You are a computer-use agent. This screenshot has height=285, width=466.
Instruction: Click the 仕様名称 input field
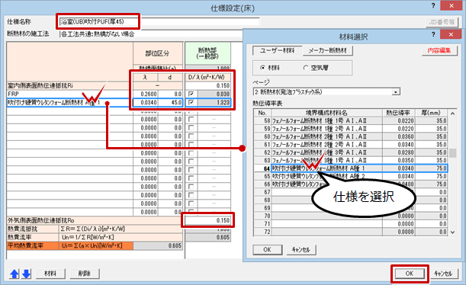click(159, 21)
